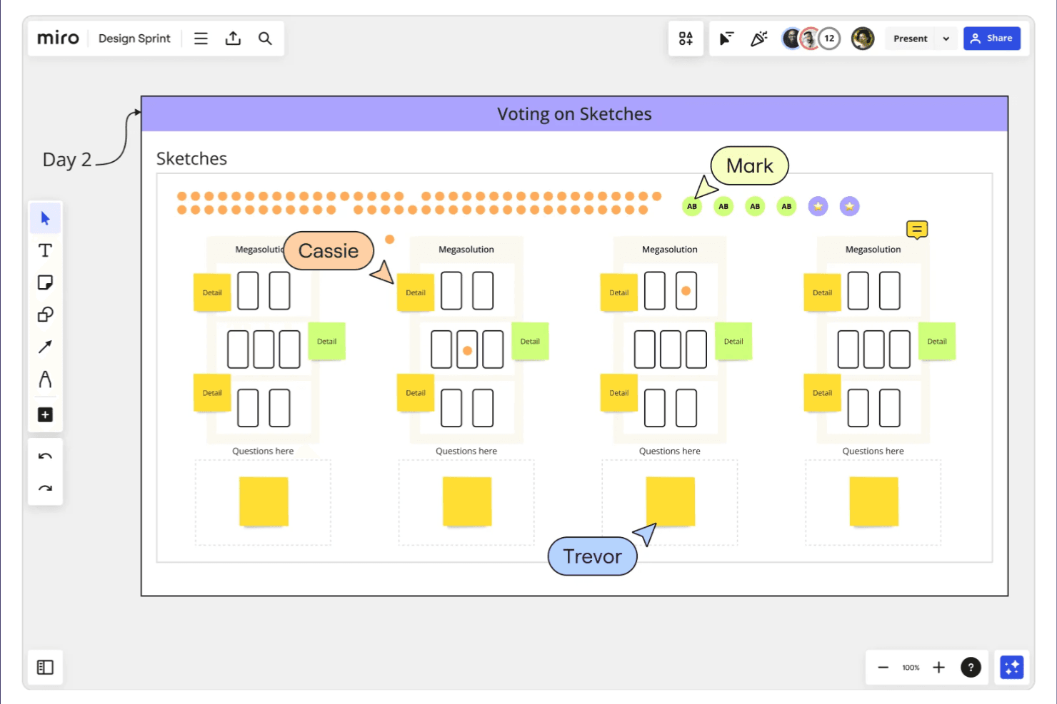Open the apps and widgets menu
Image resolution: width=1057 pixels, height=704 pixels.
click(686, 39)
